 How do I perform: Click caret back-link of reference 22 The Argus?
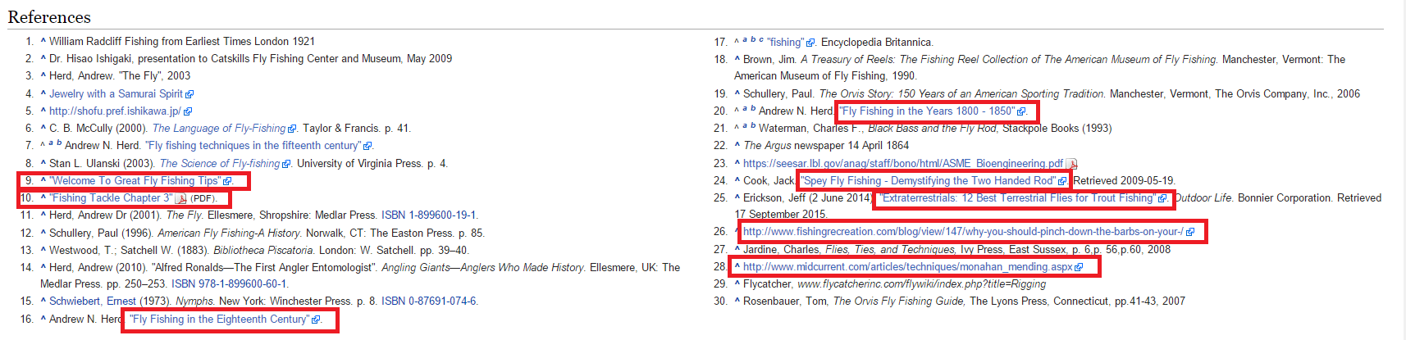click(x=737, y=144)
